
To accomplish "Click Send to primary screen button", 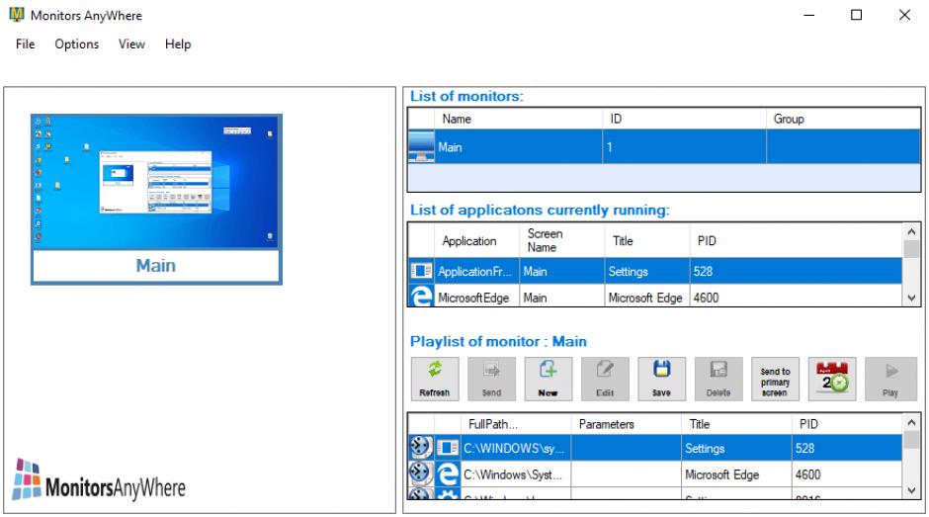I will click(775, 378).
